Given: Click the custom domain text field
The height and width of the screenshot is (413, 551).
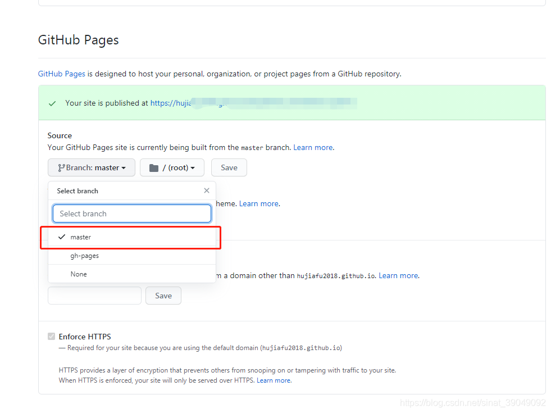Looking at the screenshot, I should coord(94,296).
